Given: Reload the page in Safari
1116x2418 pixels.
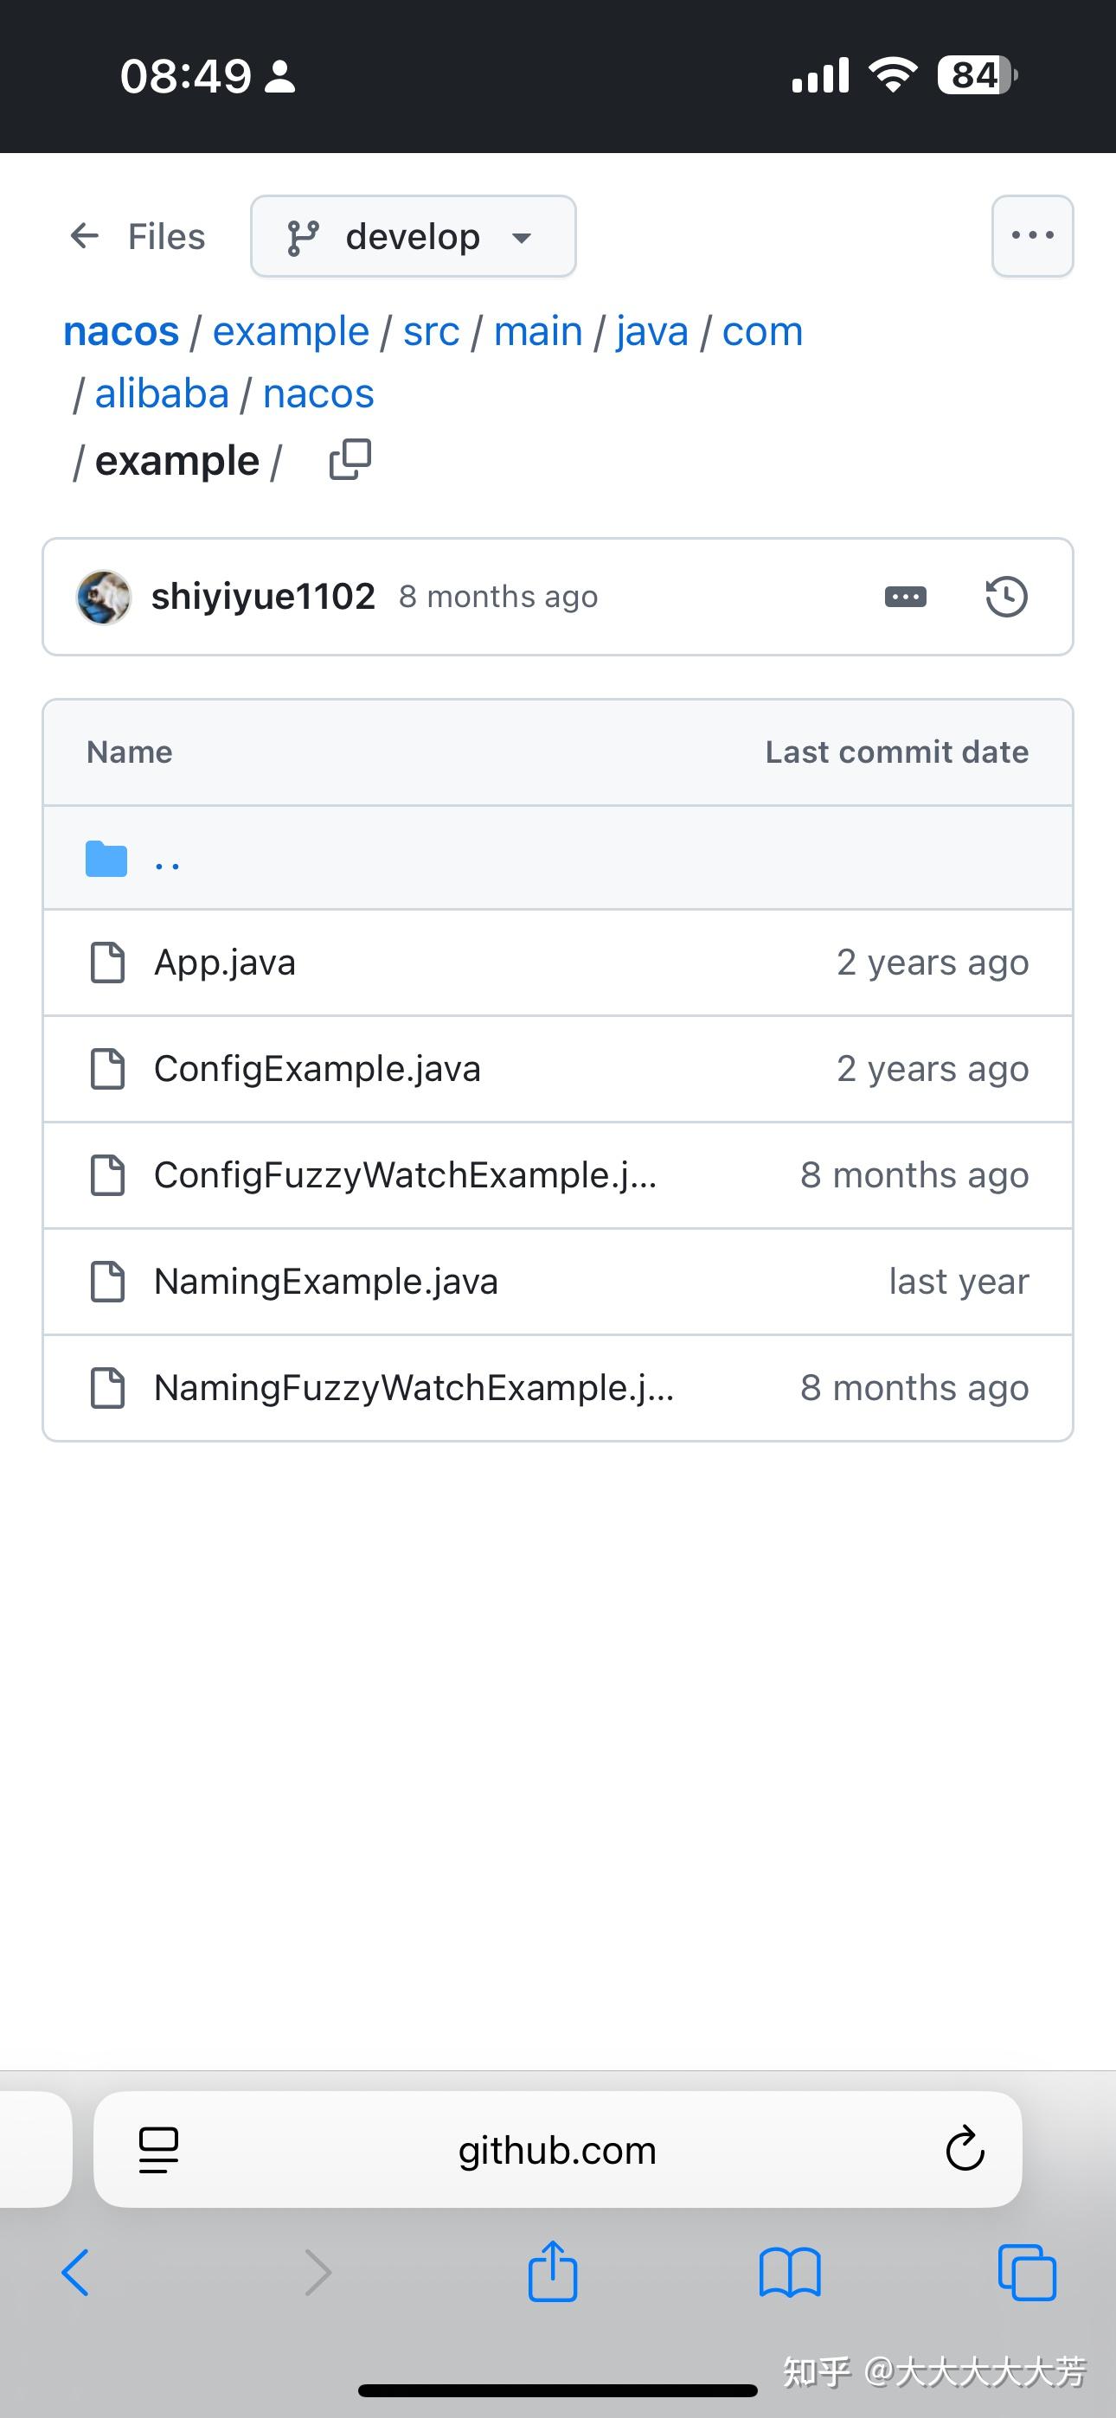Looking at the screenshot, I should (964, 2148).
